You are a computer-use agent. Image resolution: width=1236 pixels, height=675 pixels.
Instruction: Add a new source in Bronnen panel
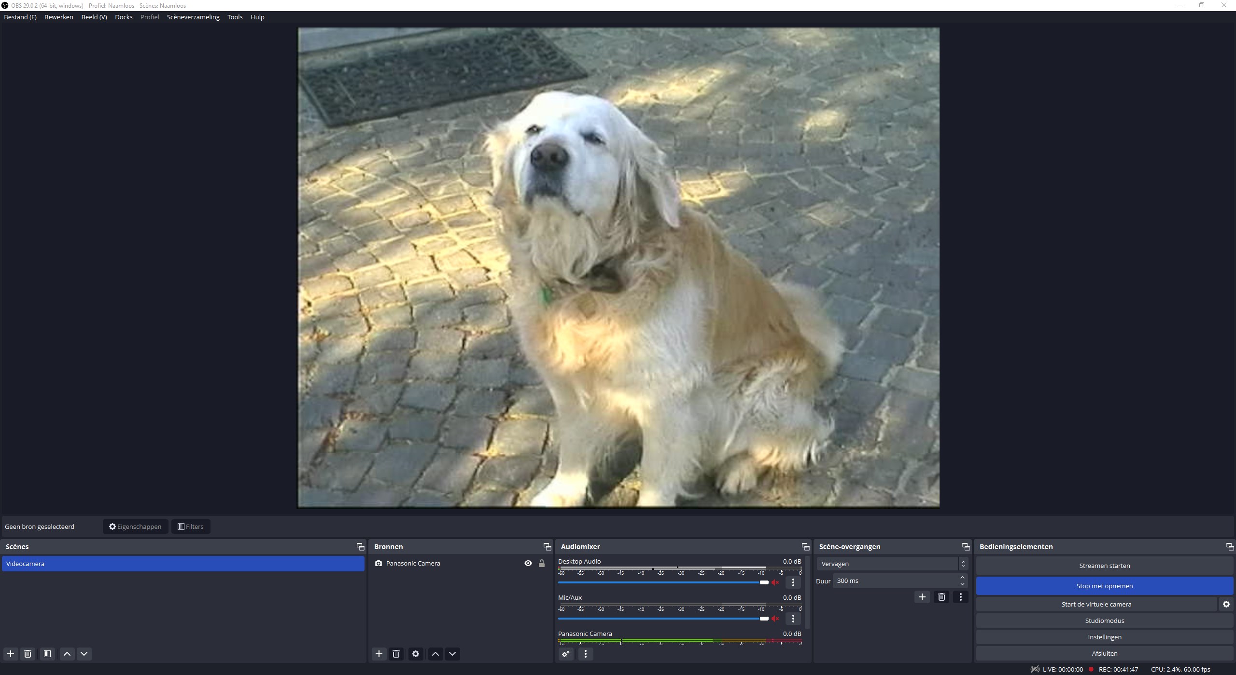(x=379, y=654)
